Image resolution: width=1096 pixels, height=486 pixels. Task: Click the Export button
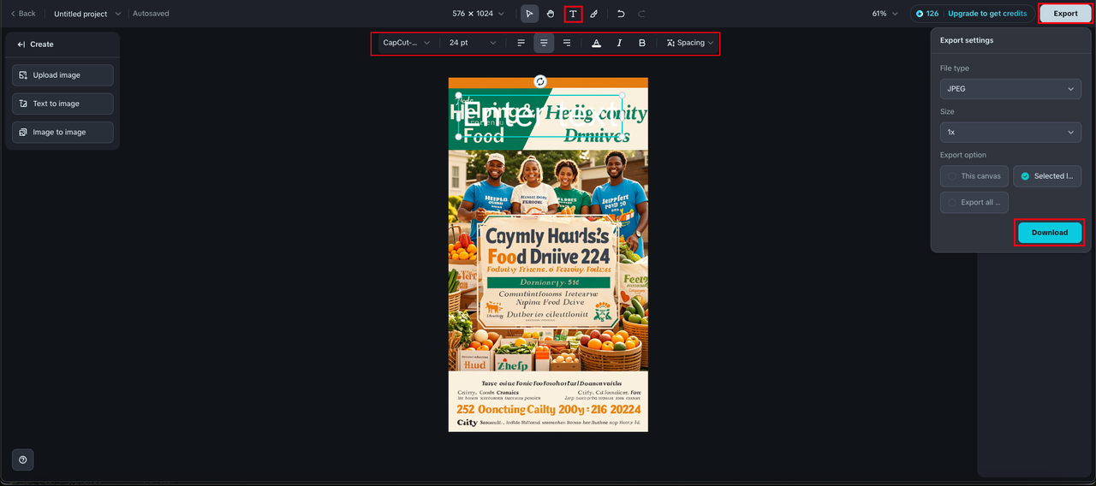[x=1065, y=14]
